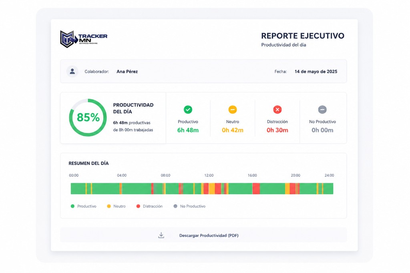
Task: Click Descargar Productividad (PDF) button
Action: click(203, 235)
